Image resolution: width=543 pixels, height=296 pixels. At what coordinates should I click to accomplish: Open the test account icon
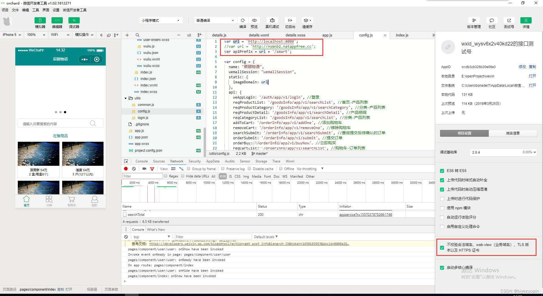coord(509,20)
